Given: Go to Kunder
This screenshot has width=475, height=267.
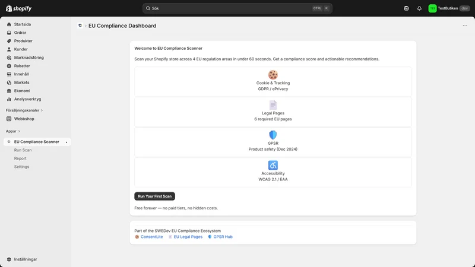Looking at the screenshot, I should click(x=21, y=49).
